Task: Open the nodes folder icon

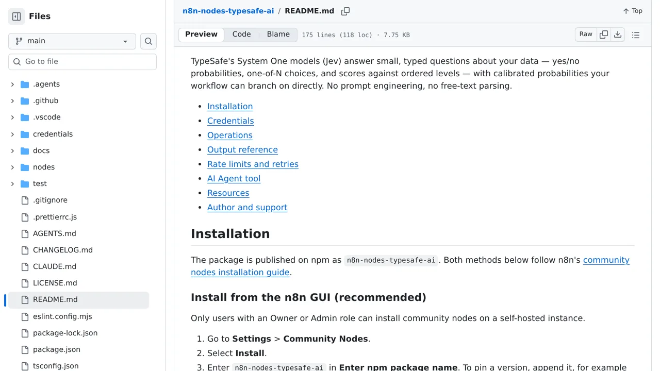Action: tap(25, 167)
